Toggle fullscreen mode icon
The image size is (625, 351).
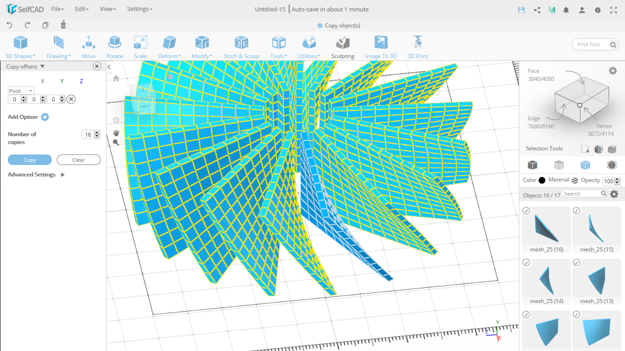click(614, 10)
